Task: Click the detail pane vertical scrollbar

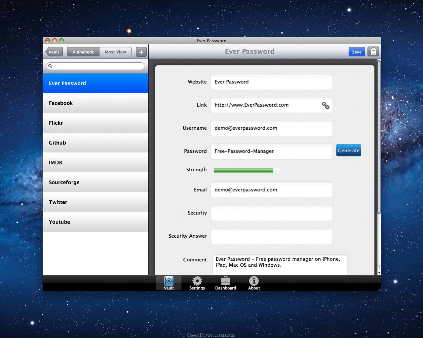Action: (379, 137)
